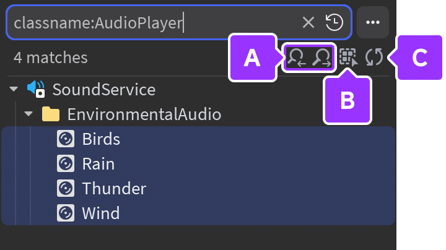The width and height of the screenshot is (446, 250).
Task: Select the EnvironmentalAudio folder label
Action: (144, 114)
